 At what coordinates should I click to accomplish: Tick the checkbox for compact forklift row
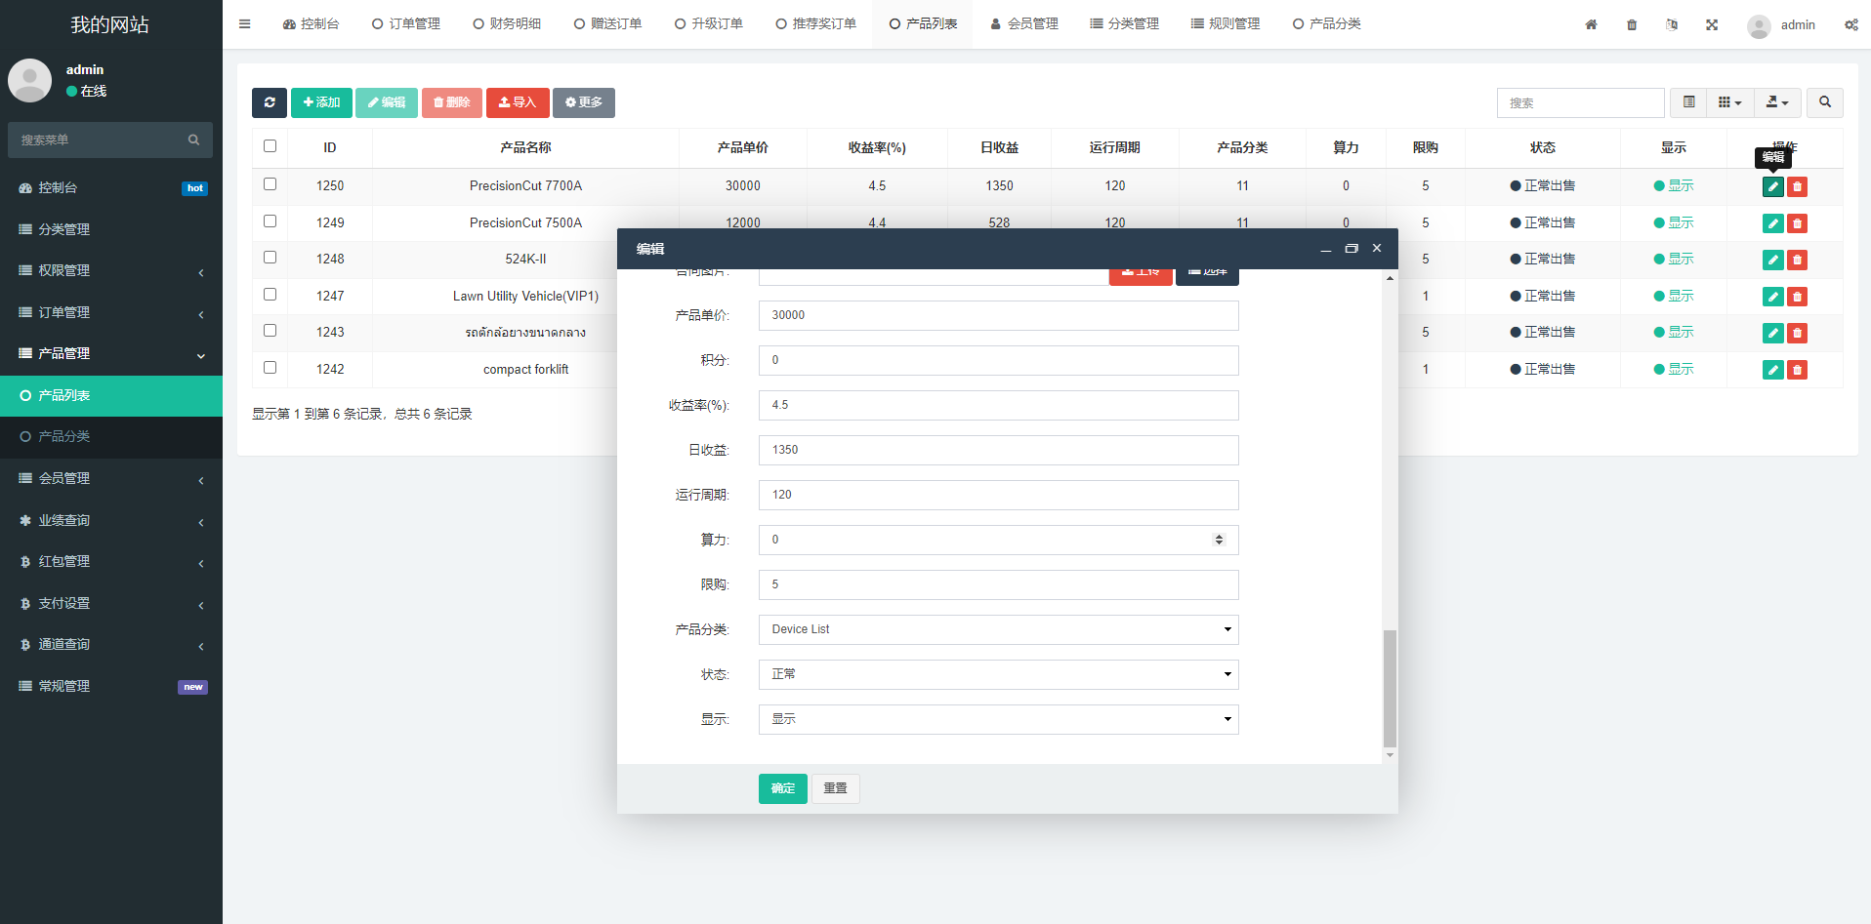tap(270, 368)
